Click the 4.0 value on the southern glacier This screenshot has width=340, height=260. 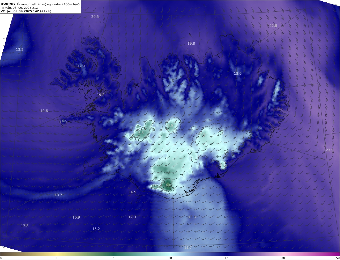click(168, 185)
